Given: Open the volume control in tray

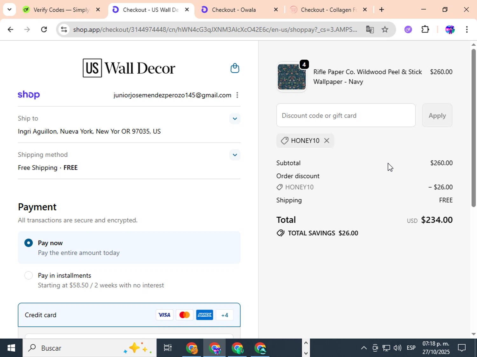Looking at the screenshot, I should click(397, 348).
